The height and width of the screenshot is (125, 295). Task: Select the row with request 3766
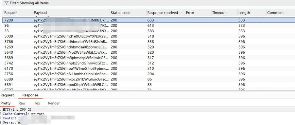pos(148,42)
